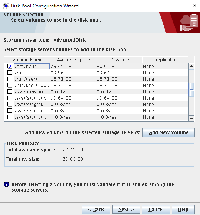
Task: Click the wizard window title icon
Action: point(6,6)
